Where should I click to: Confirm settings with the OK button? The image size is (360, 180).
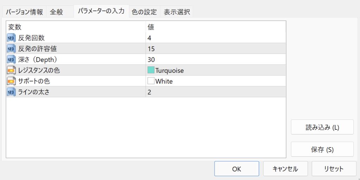click(237, 169)
